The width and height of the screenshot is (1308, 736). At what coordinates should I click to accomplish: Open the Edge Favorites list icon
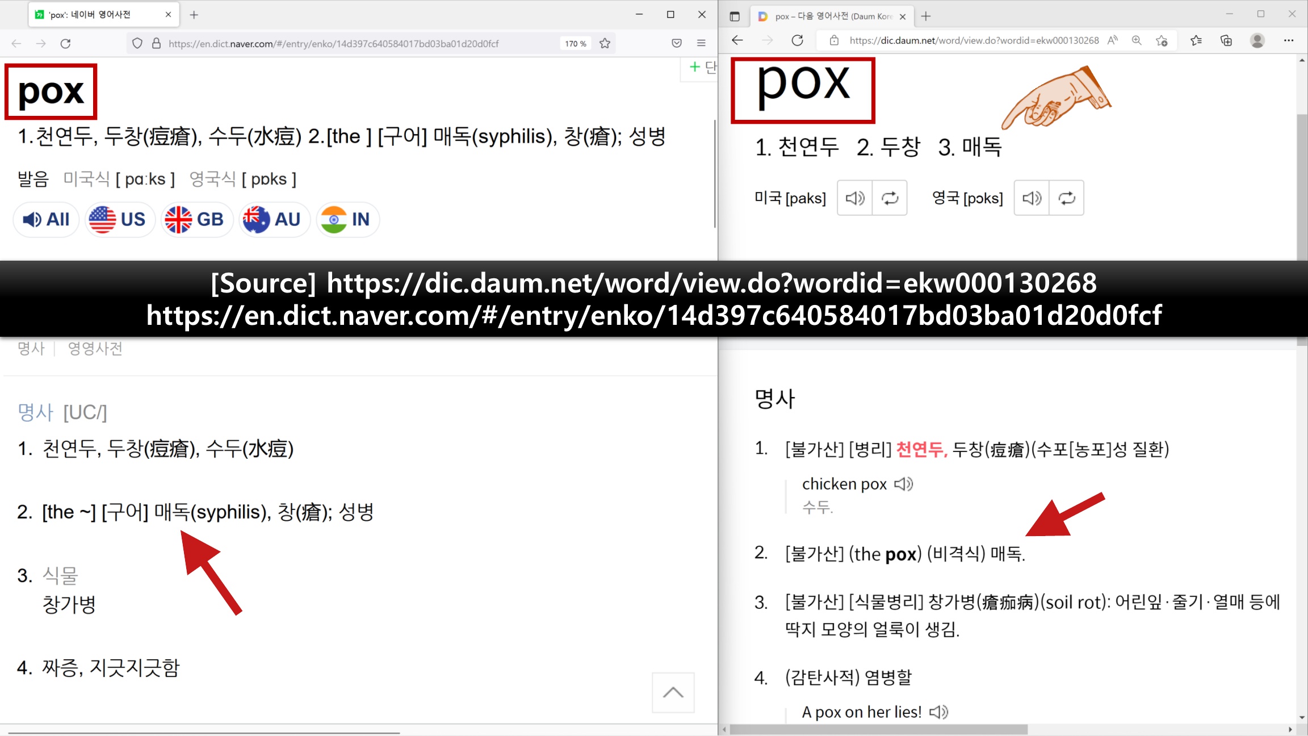tap(1196, 40)
